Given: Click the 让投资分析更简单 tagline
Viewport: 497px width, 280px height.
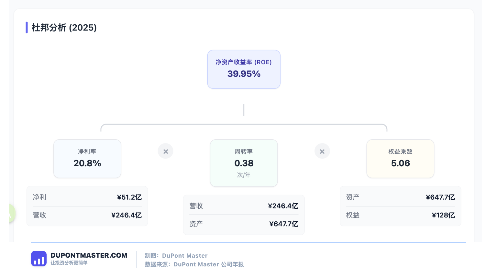Looking at the screenshot, I should [x=69, y=263].
